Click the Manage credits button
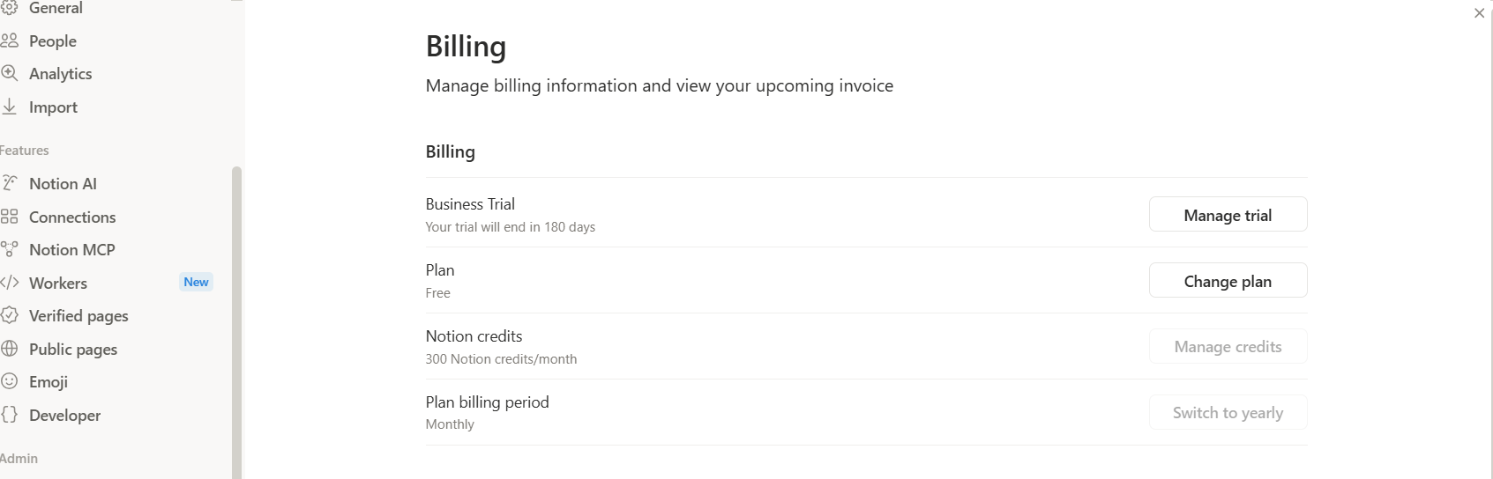This screenshot has width=1493, height=479. (1228, 347)
